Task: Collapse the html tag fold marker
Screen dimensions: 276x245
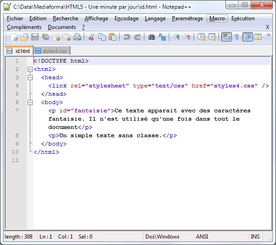Action: pos(30,69)
